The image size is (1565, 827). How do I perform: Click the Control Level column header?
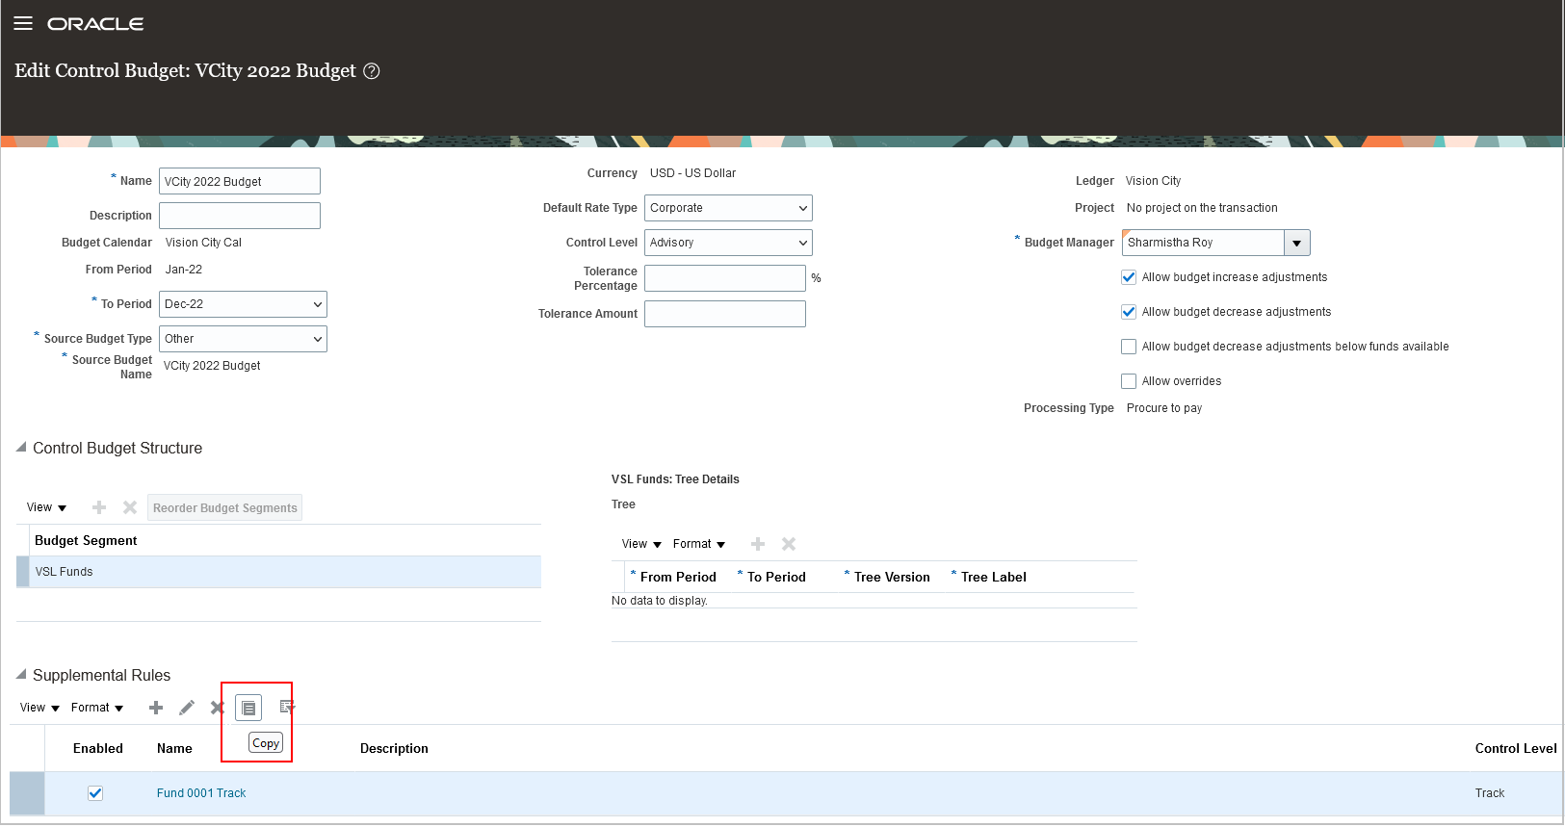(x=1516, y=749)
